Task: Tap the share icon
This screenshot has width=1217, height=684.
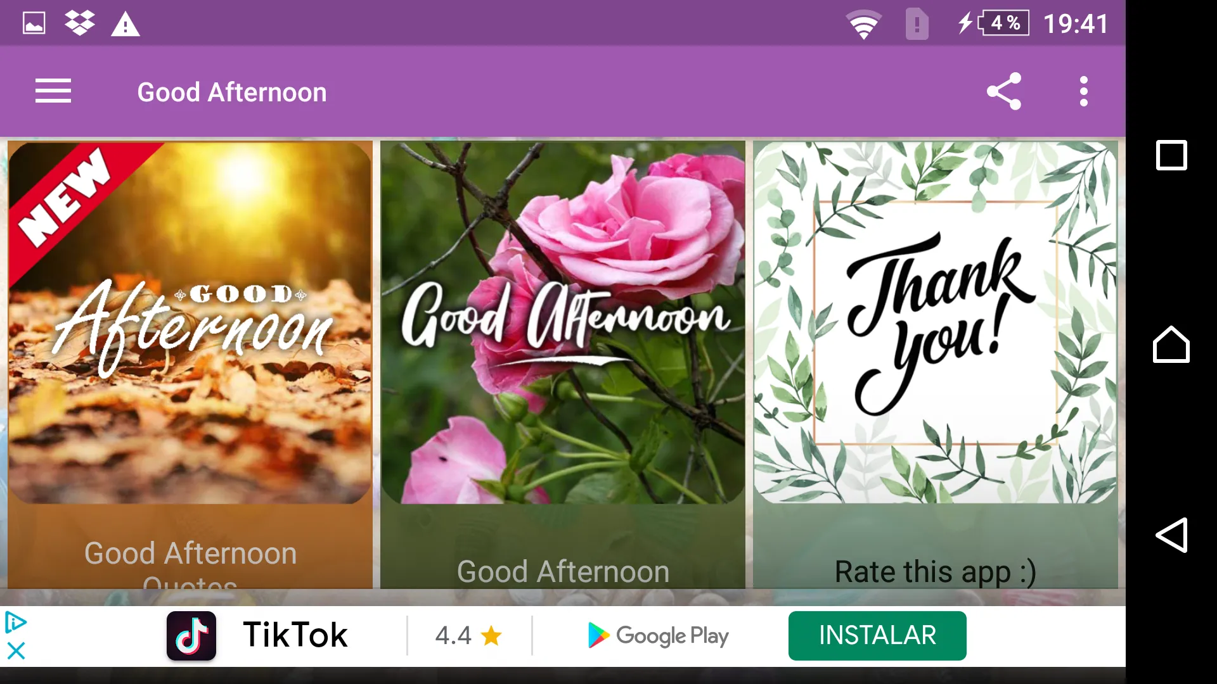Action: pos(1004,91)
